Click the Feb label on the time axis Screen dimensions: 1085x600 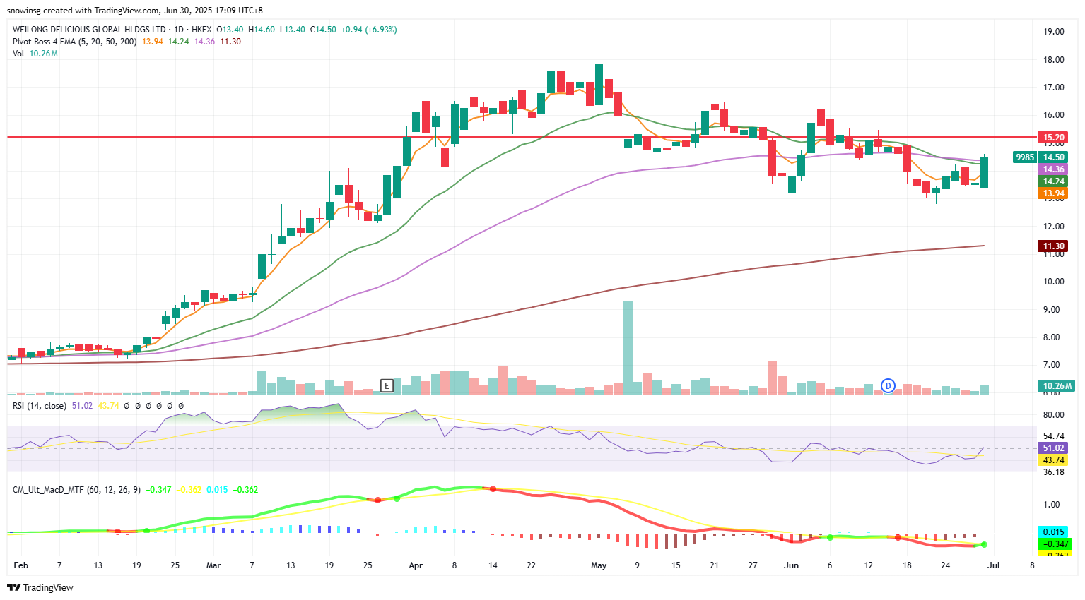coord(21,565)
